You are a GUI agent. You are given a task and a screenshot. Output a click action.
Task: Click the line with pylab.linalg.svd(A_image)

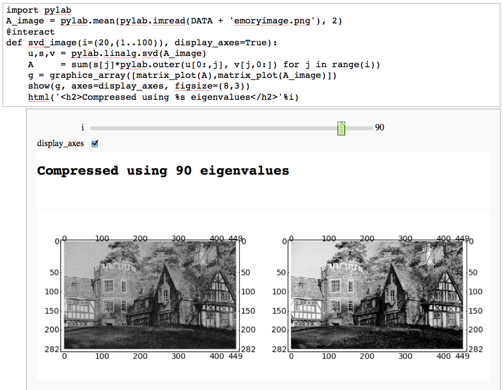(x=117, y=53)
